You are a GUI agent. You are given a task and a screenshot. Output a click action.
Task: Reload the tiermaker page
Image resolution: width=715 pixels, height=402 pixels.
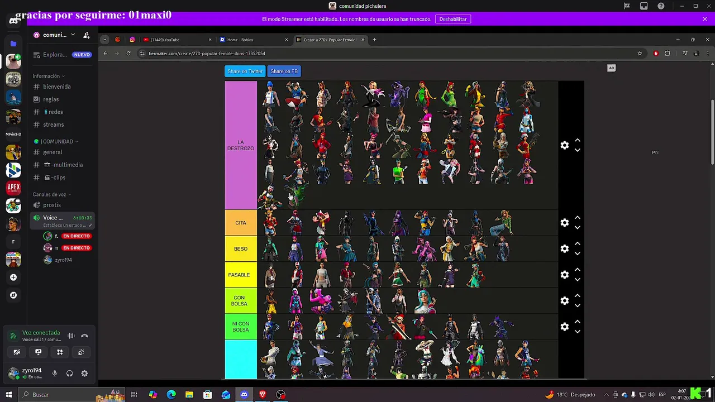pos(128,54)
